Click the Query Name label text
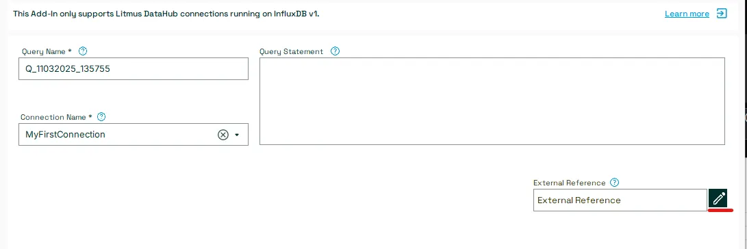The image size is (747, 249). pos(47,51)
